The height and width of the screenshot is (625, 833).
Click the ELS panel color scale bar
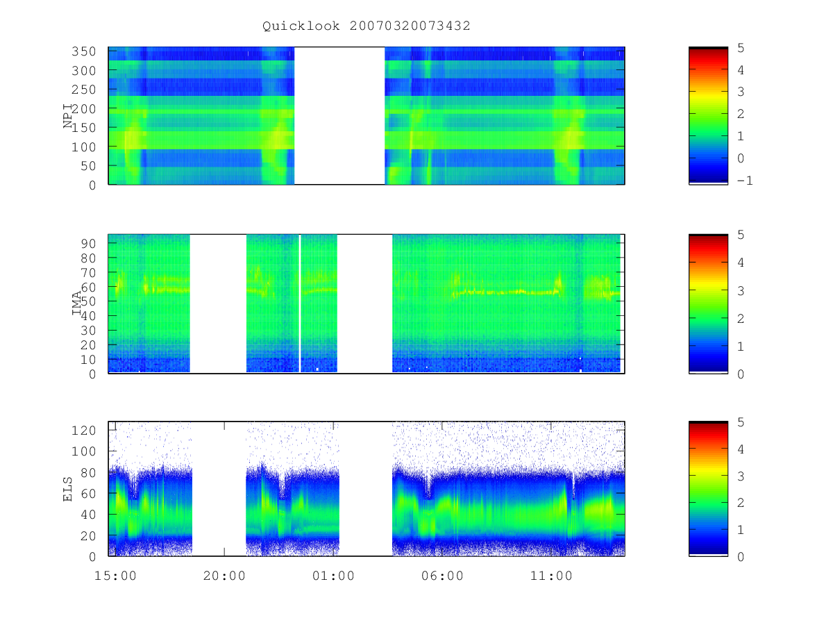point(708,489)
